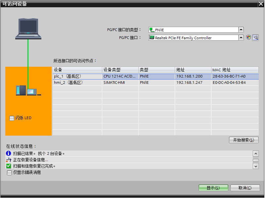Click the PN/IE type cell for hmi_2
This screenshot has width=271, height=198.
click(157, 82)
